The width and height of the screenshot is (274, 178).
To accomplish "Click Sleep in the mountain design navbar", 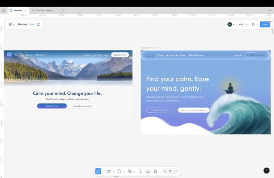I will click(17, 55).
